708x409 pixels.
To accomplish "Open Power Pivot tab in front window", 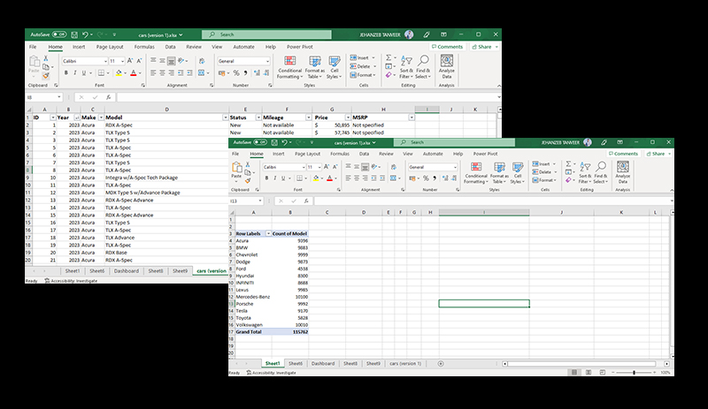I will coord(485,154).
